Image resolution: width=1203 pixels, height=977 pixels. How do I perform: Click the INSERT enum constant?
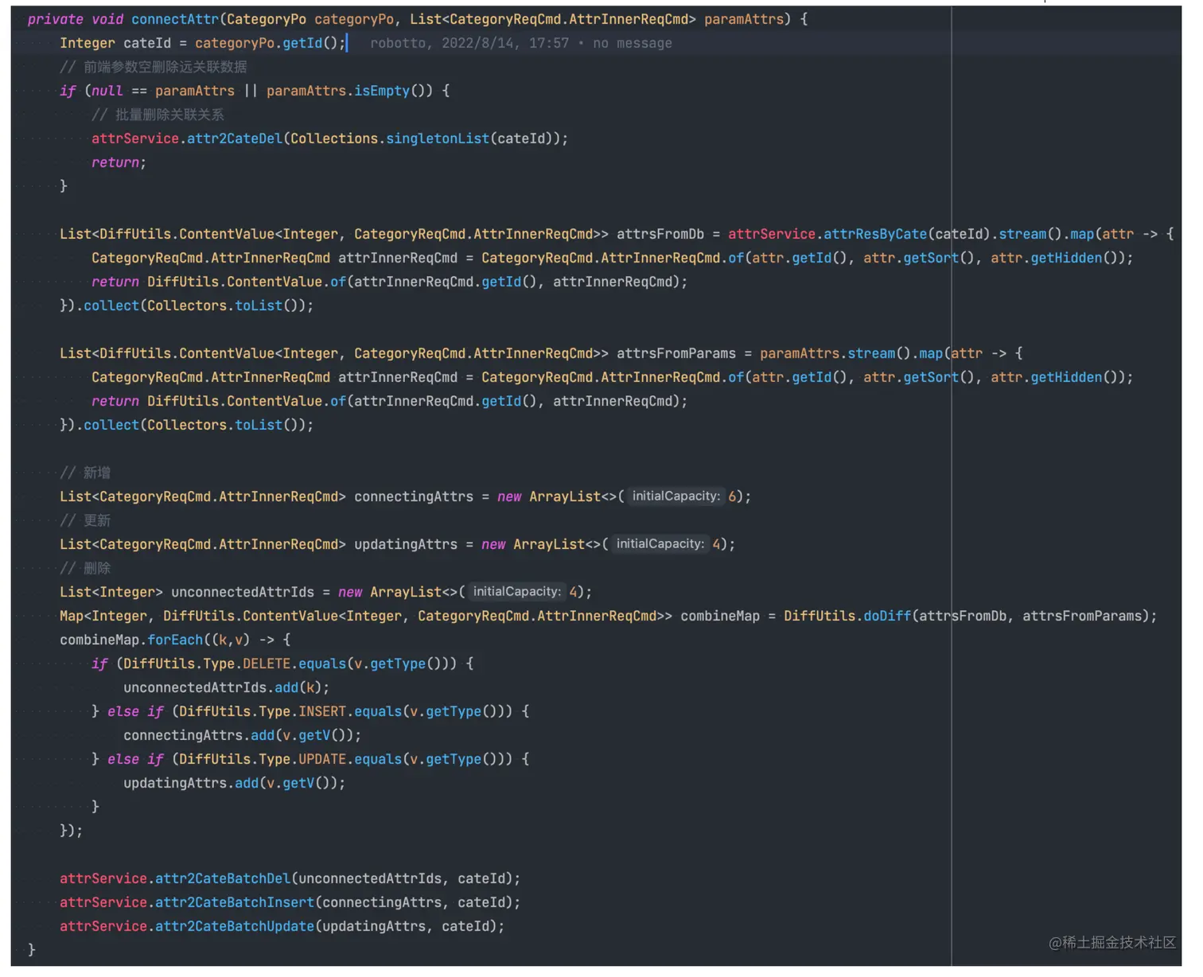tap(322, 711)
